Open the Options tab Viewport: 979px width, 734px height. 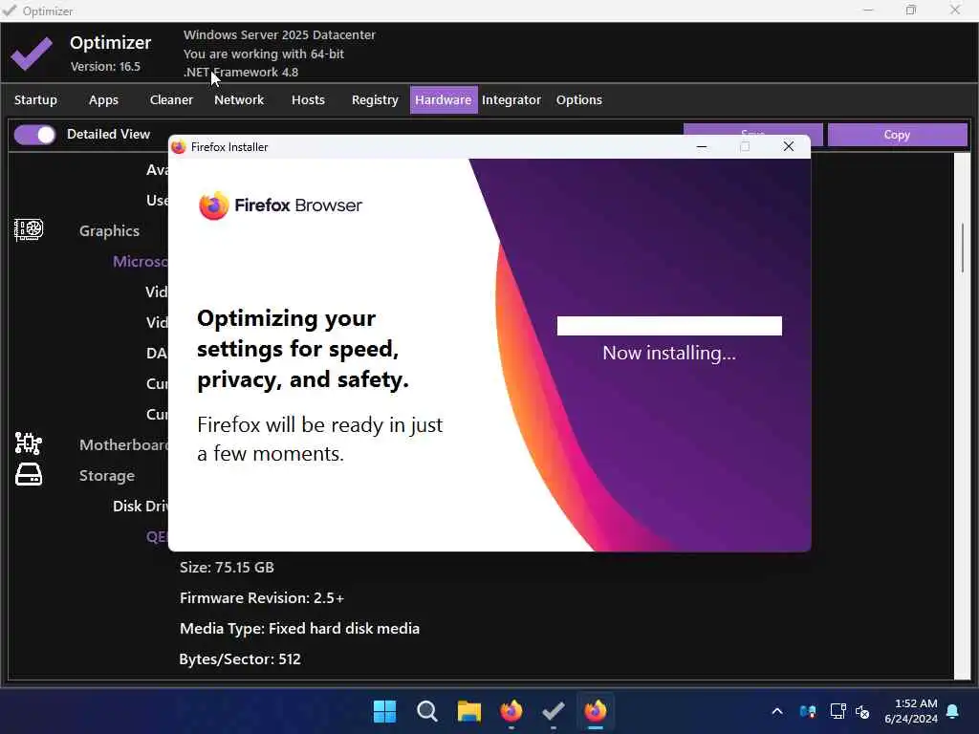pyautogui.click(x=579, y=99)
